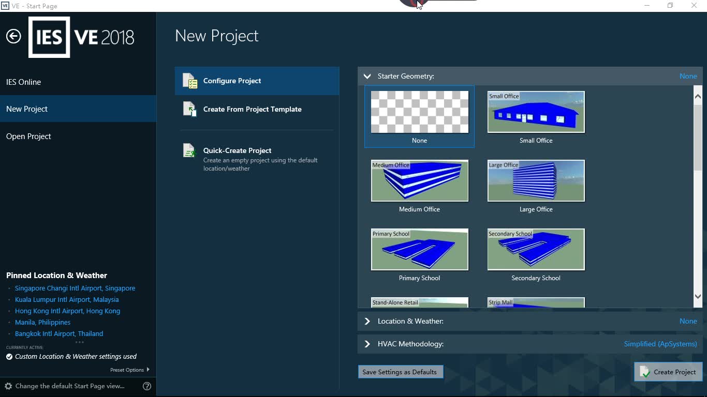Pick Manila, Philippines pinned location
Viewport: 707px width, 397px height.
[x=42, y=323]
